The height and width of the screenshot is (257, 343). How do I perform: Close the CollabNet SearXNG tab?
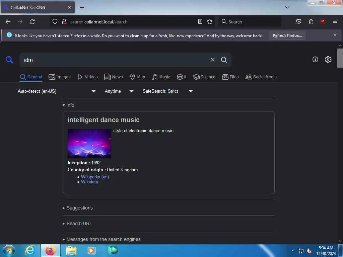click(x=69, y=7)
